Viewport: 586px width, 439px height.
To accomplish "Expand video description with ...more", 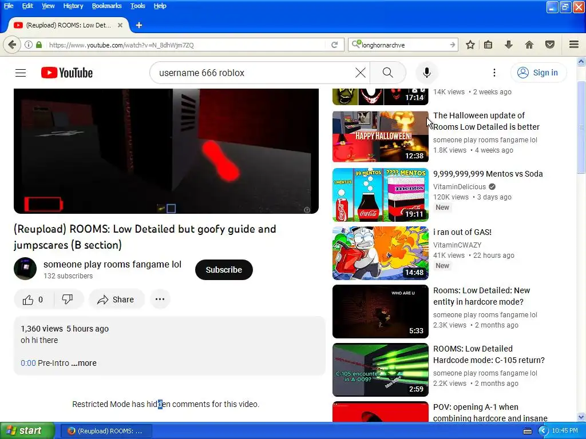I will tap(84, 363).
